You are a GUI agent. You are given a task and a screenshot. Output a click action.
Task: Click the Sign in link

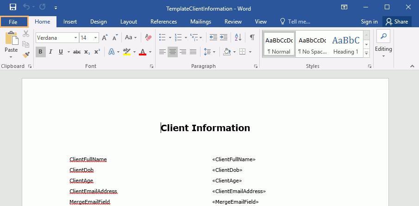coord(369,22)
